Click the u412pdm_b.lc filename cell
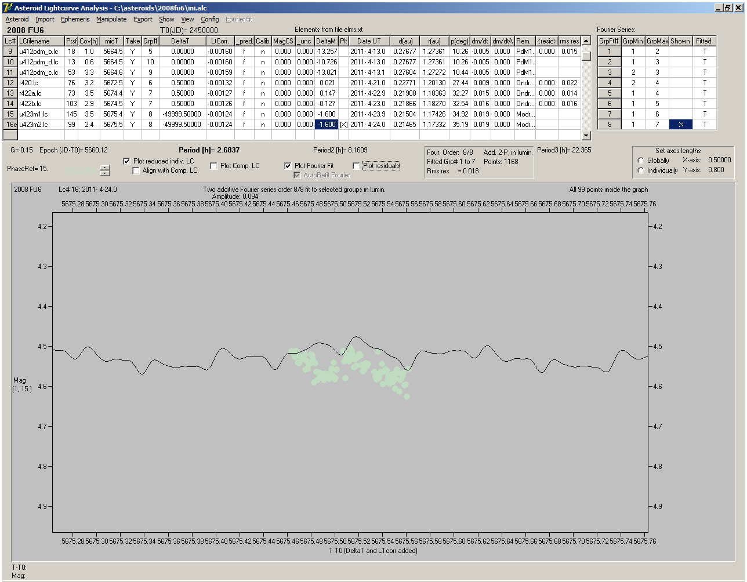 click(x=41, y=52)
